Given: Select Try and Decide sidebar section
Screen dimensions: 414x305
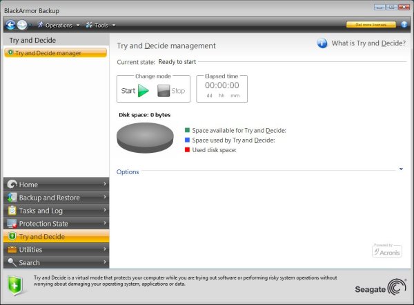Looking at the screenshot, I should (x=57, y=236).
